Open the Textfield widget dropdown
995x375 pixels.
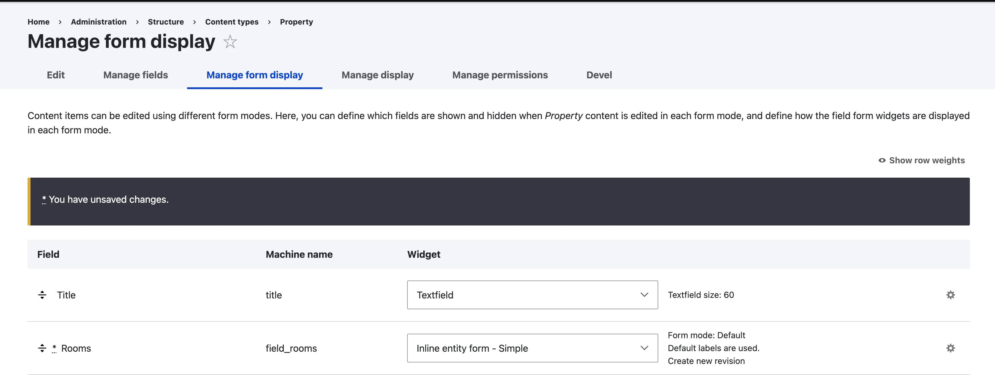tap(532, 295)
